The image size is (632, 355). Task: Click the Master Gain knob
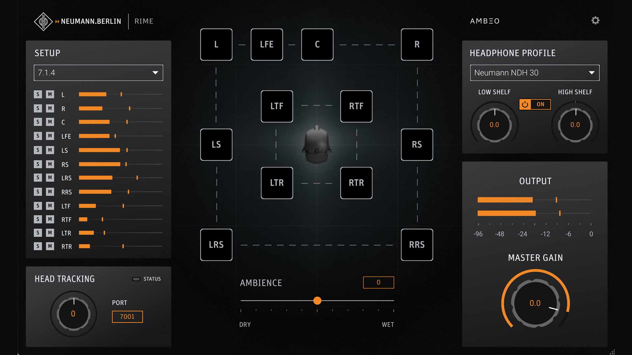tap(535, 303)
